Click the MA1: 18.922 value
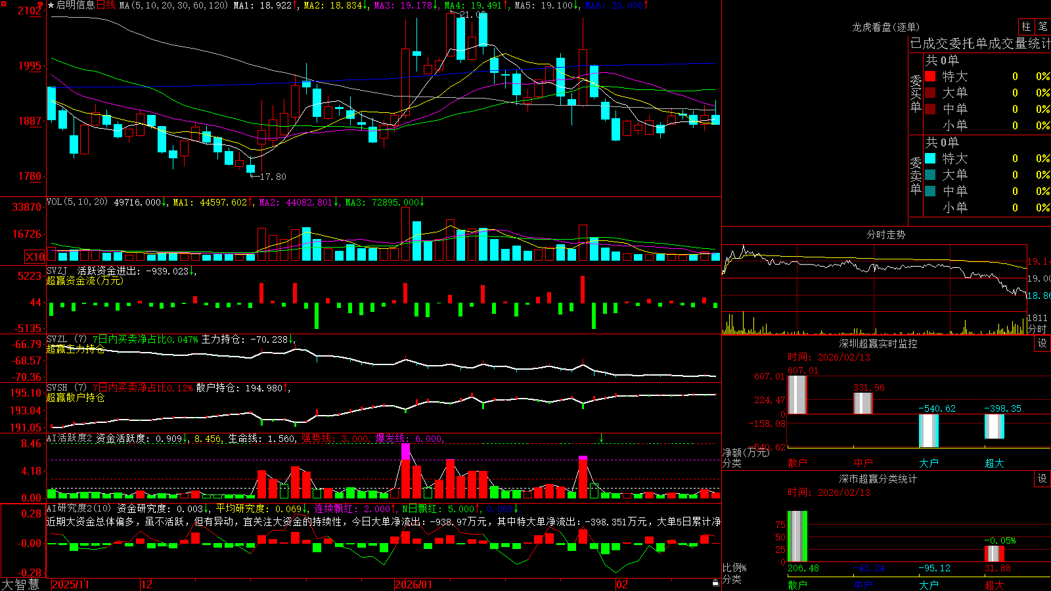The image size is (1051, 591). tap(263, 5)
